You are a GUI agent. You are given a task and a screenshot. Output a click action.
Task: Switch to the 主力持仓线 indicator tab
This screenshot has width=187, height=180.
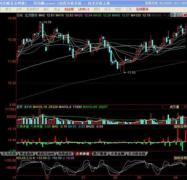pos(137,154)
